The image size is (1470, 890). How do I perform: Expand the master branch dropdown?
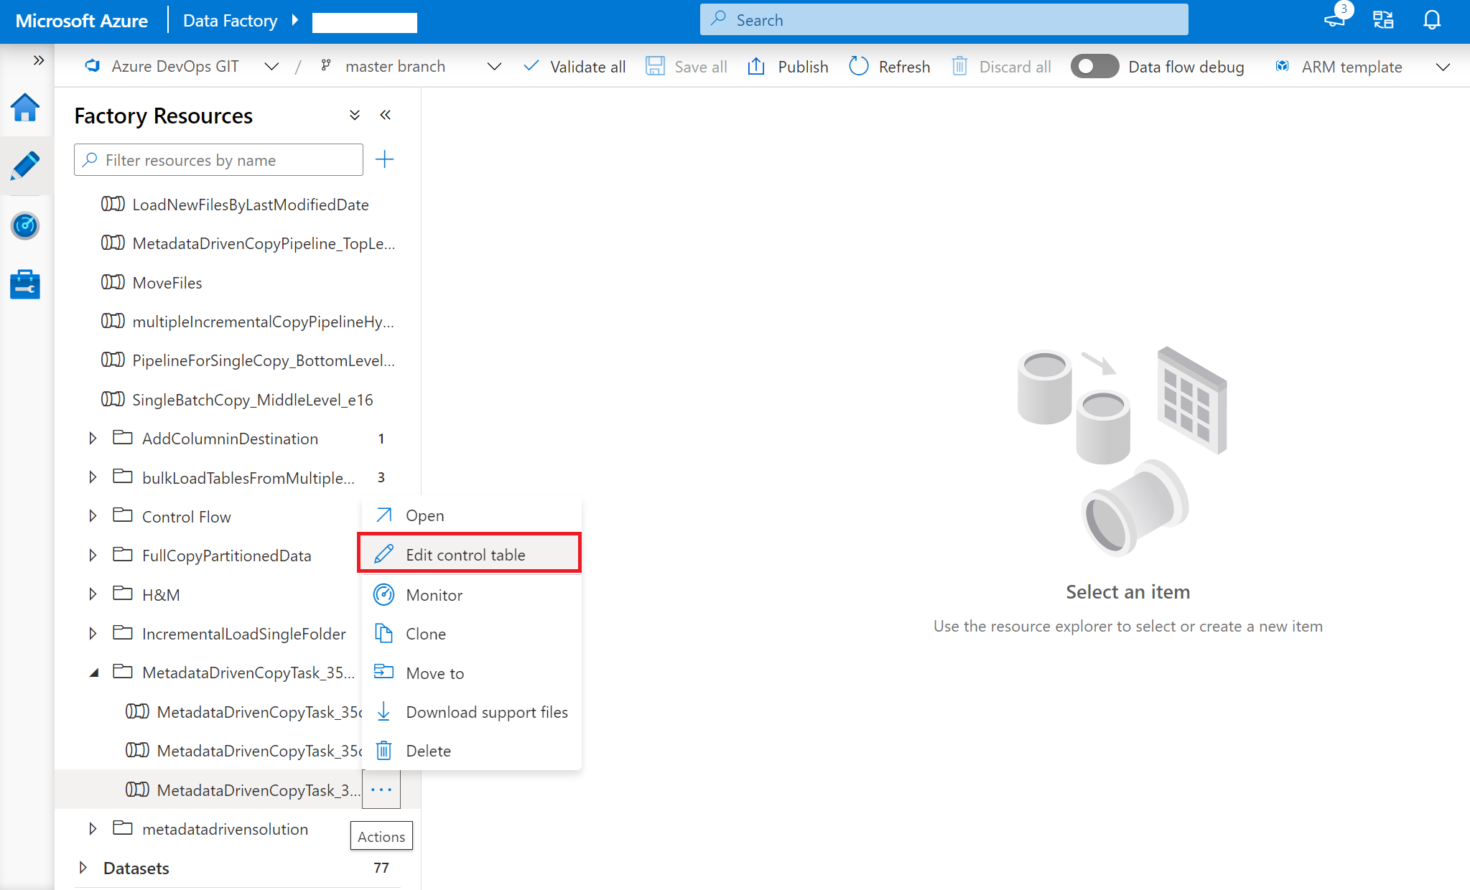tap(493, 66)
